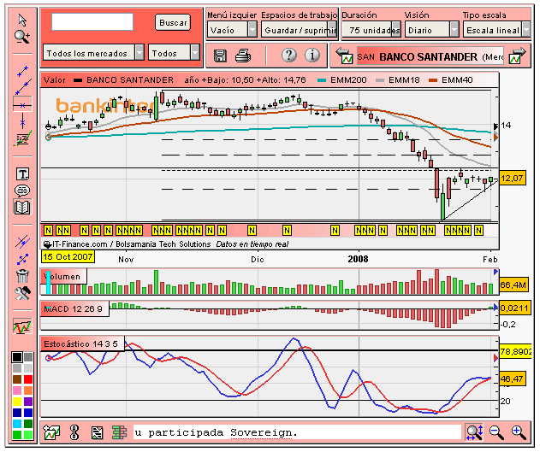The width and height of the screenshot is (540, 452).
Task: Select the parallel lines channel tool
Action: click(x=22, y=242)
